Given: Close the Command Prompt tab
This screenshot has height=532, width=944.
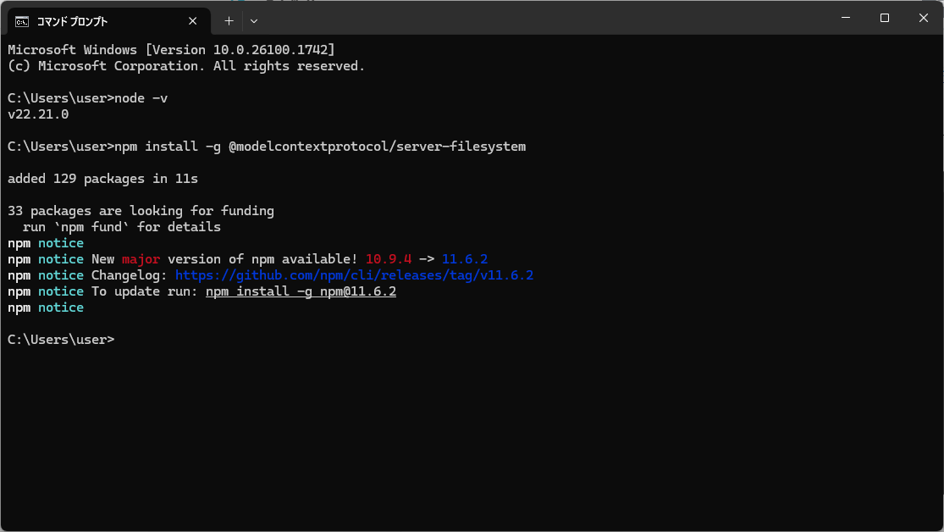Looking at the screenshot, I should click(195, 20).
